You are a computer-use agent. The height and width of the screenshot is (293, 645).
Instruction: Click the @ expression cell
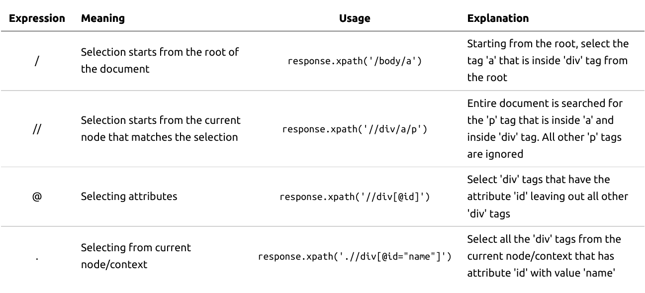tap(37, 196)
